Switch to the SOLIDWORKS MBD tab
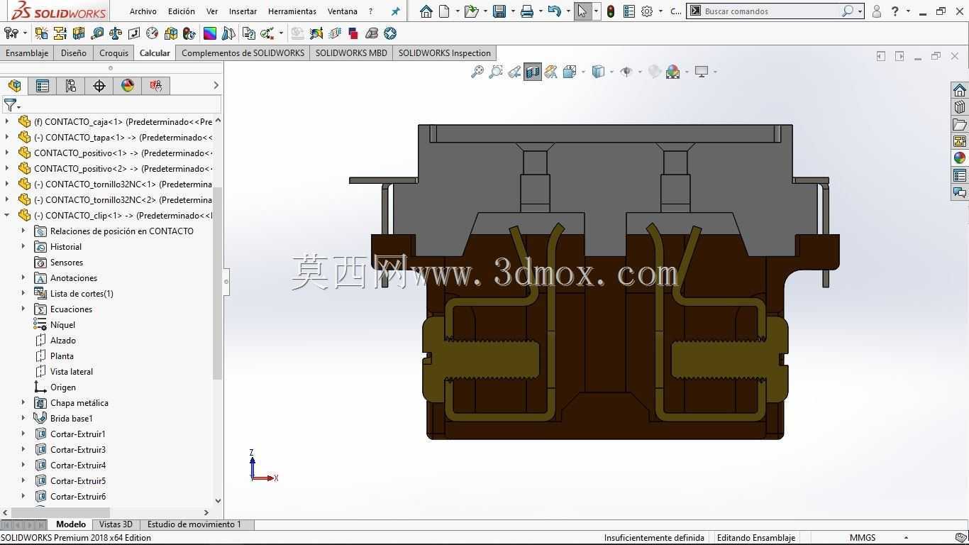Viewport: 969px width, 545px height. (351, 53)
